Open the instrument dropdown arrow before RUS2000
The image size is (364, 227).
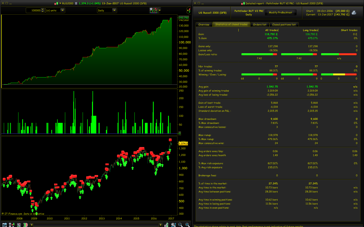tap(60, 3)
